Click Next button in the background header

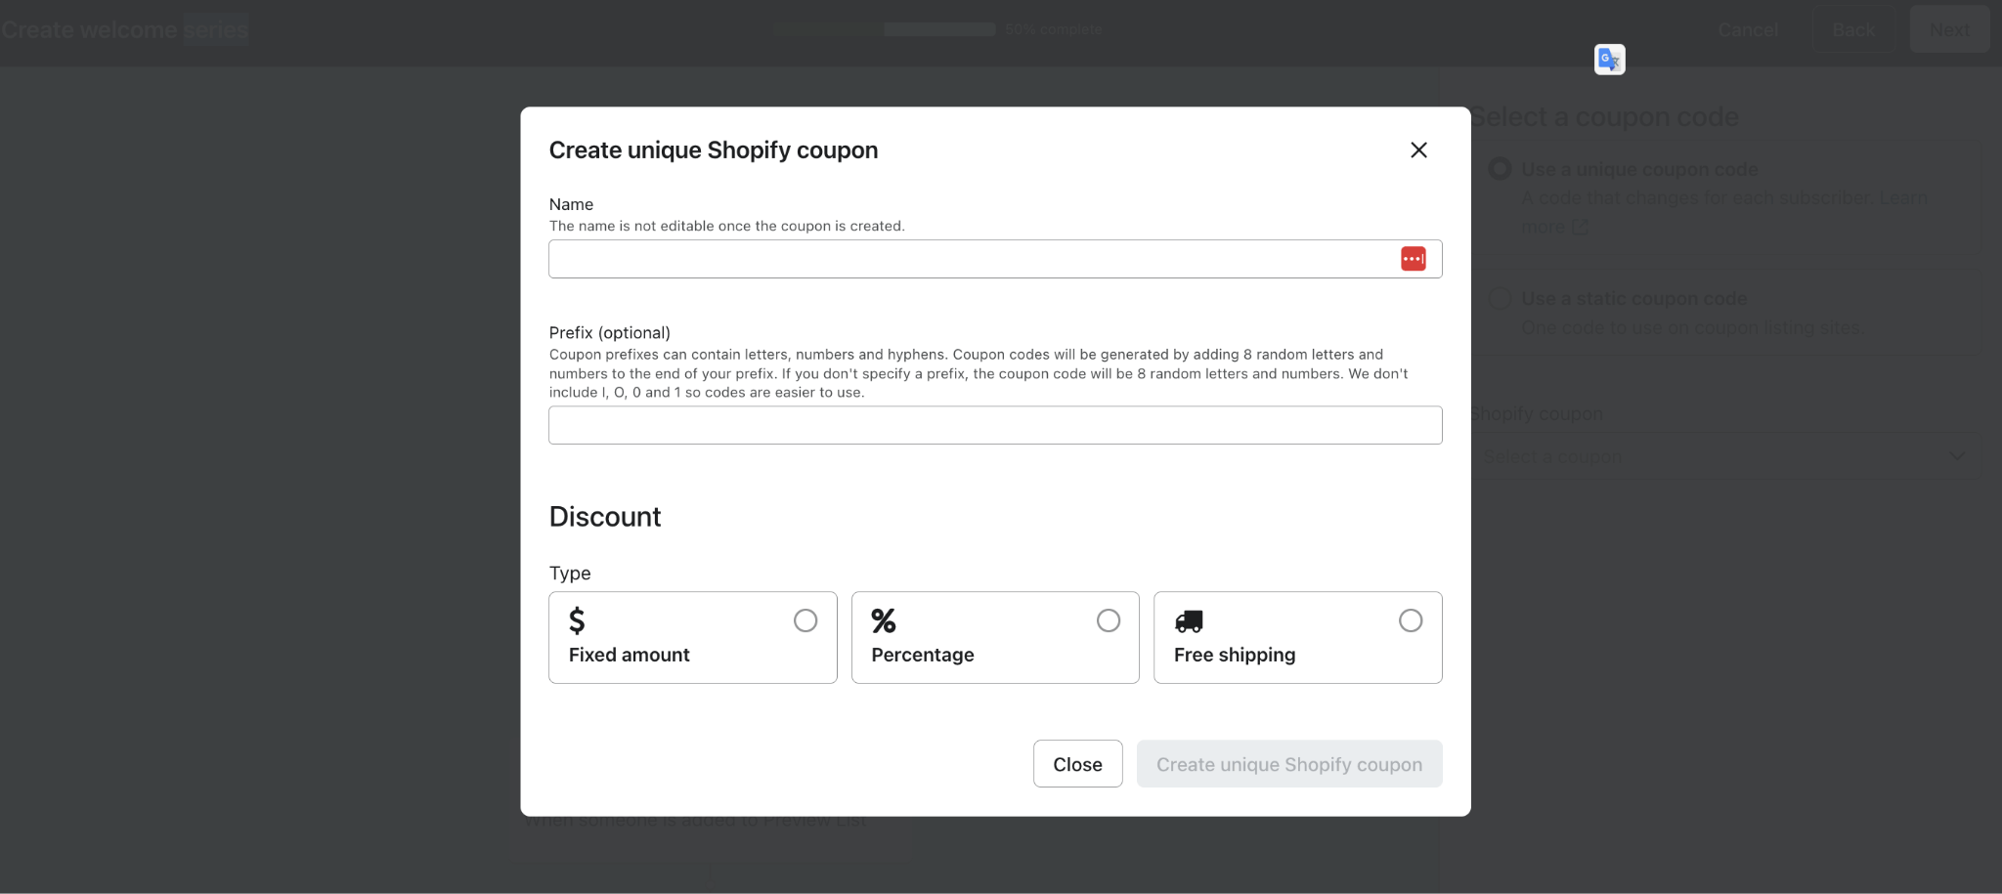1949,29
